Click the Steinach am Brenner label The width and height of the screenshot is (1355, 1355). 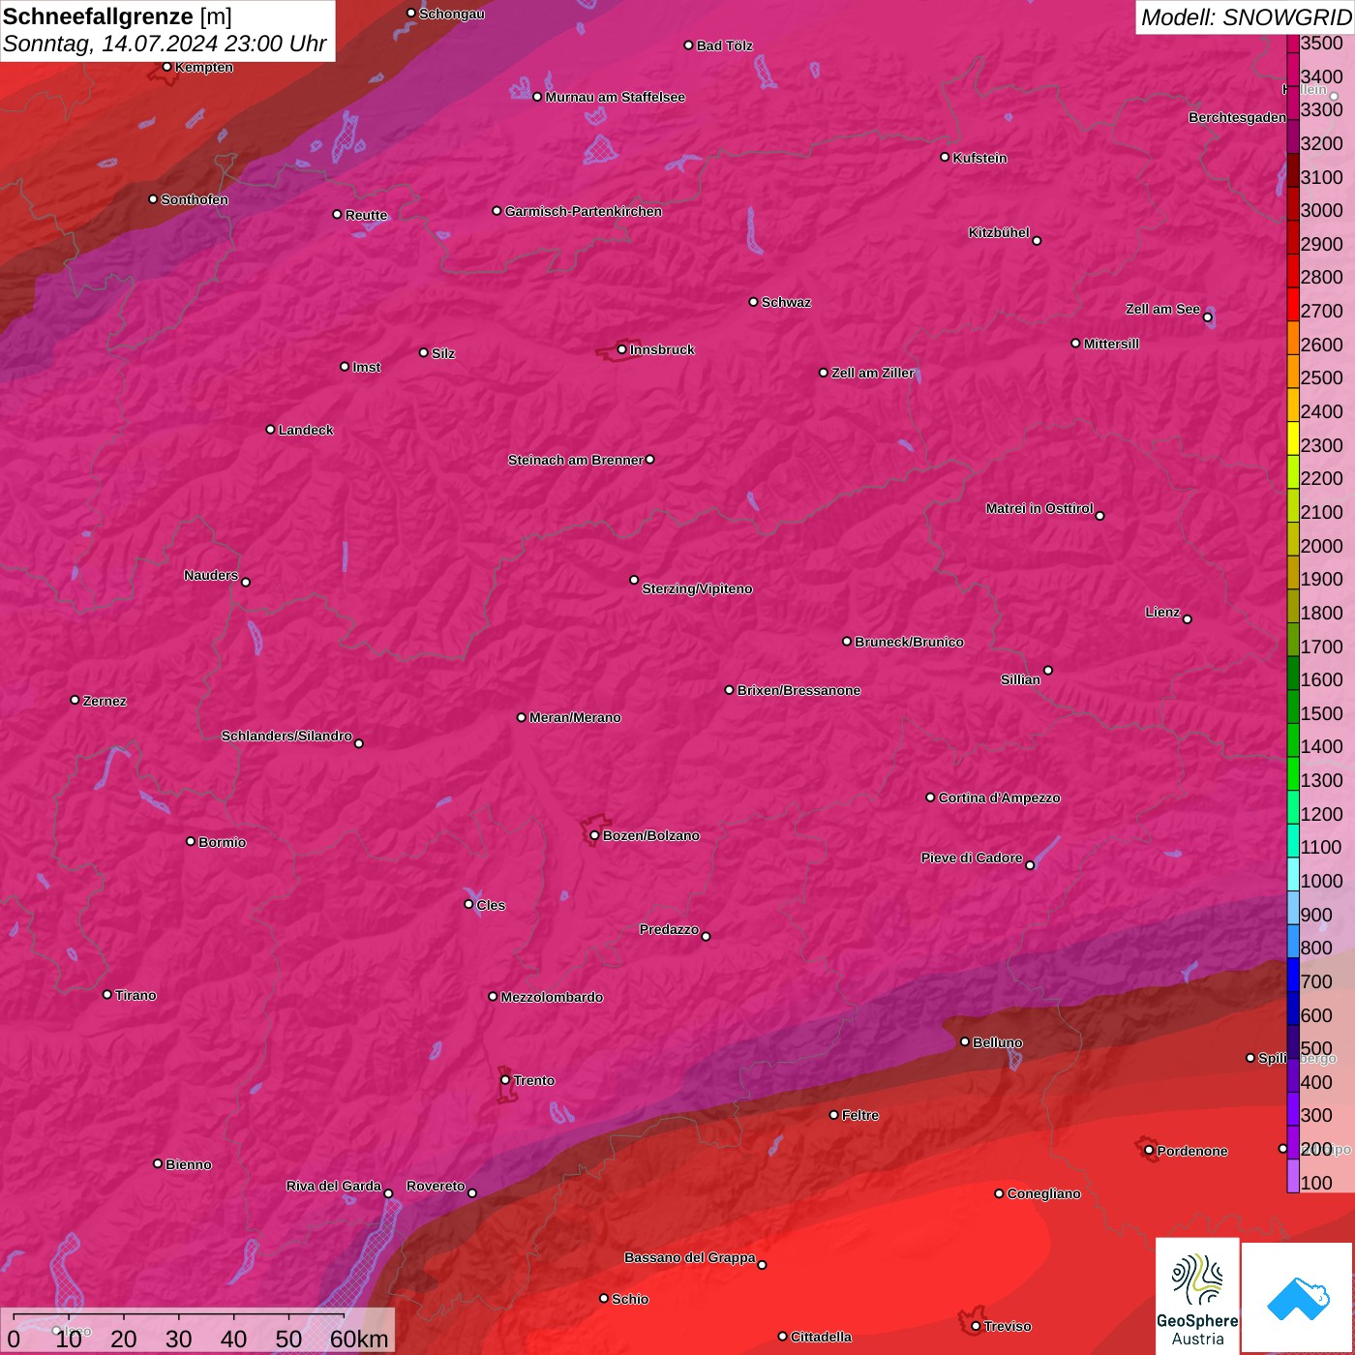pyautogui.click(x=575, y=460)
